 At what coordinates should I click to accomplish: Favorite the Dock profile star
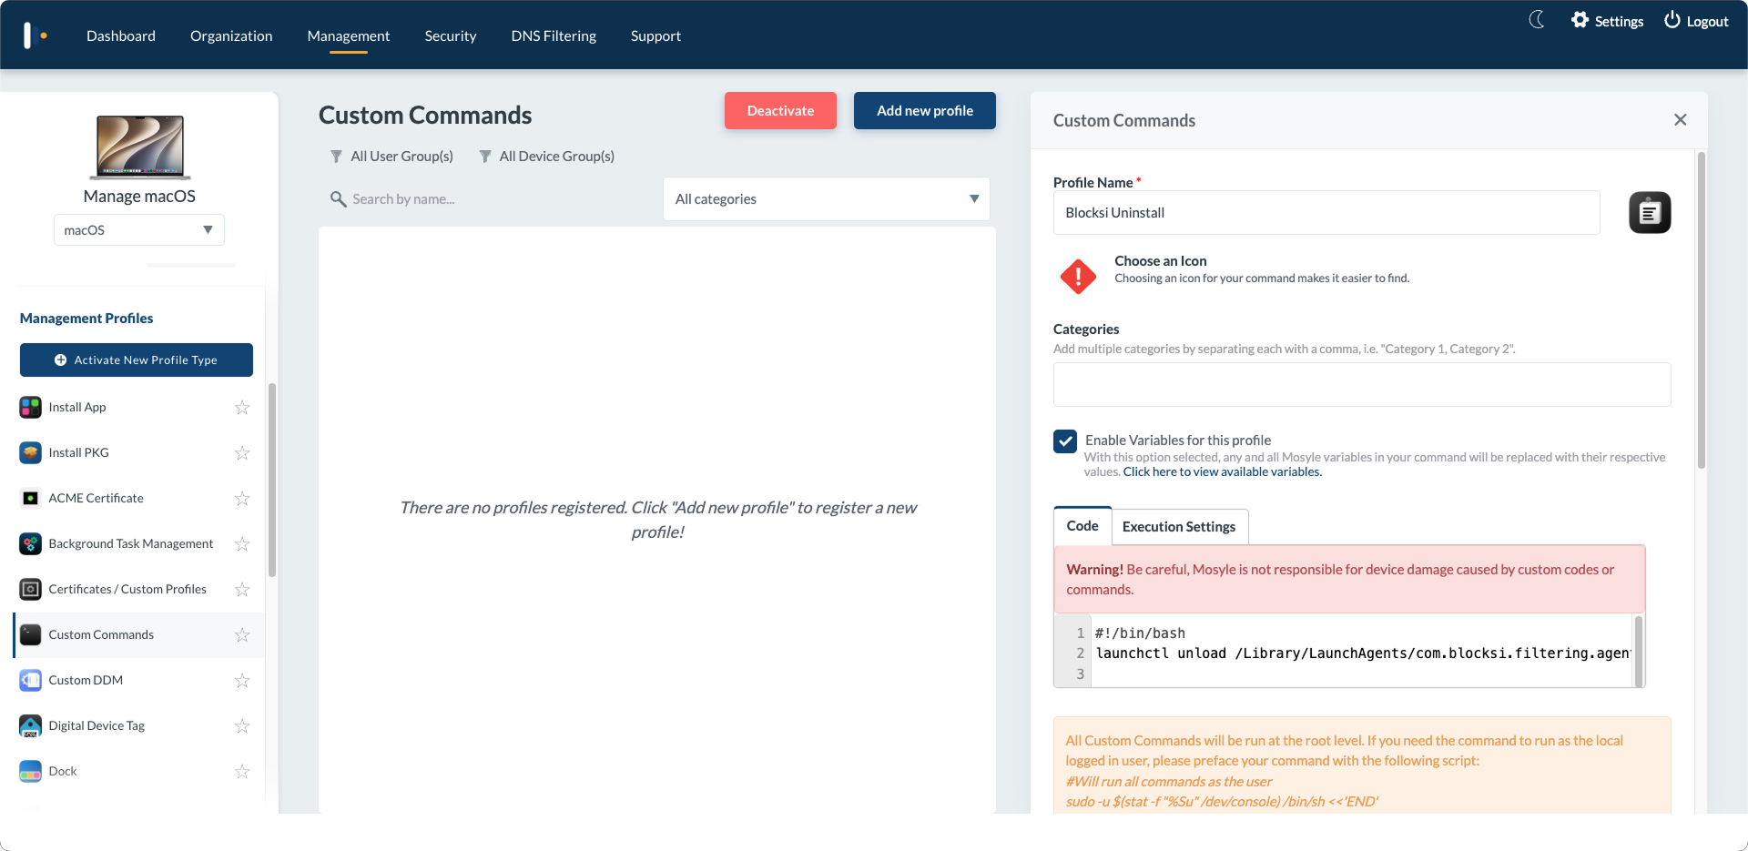click(242, 771)
